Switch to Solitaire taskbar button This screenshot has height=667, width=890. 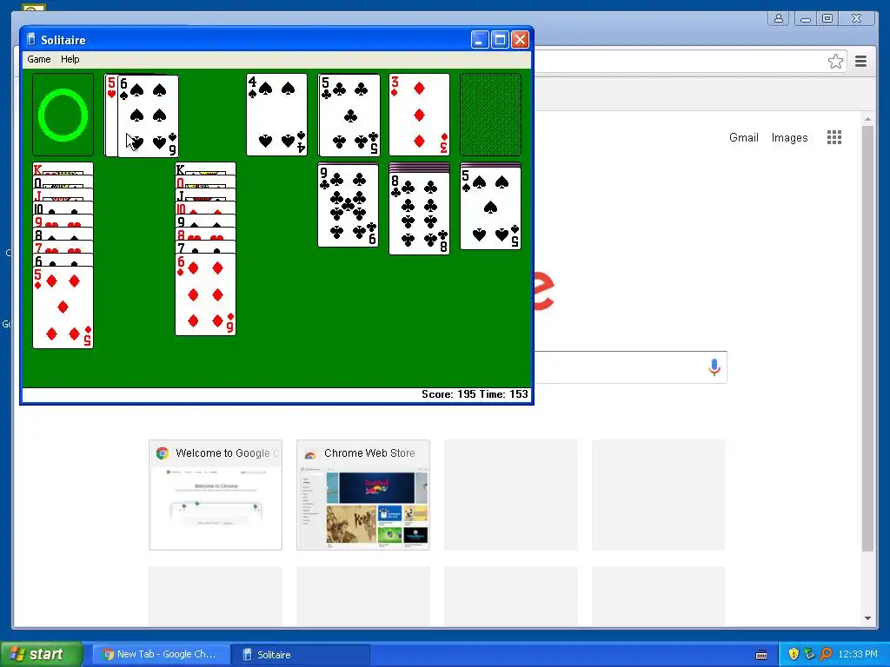[301, 655]
